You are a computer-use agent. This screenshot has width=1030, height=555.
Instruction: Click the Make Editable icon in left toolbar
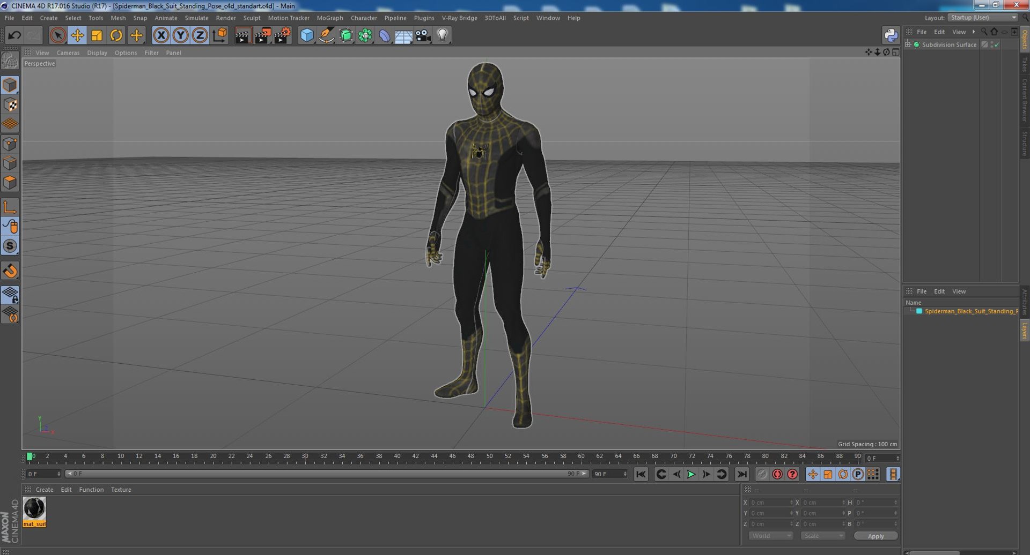click(x=10, y=61)
